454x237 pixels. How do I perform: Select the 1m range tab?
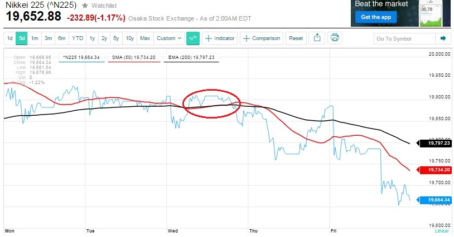(x=35, y=38)
